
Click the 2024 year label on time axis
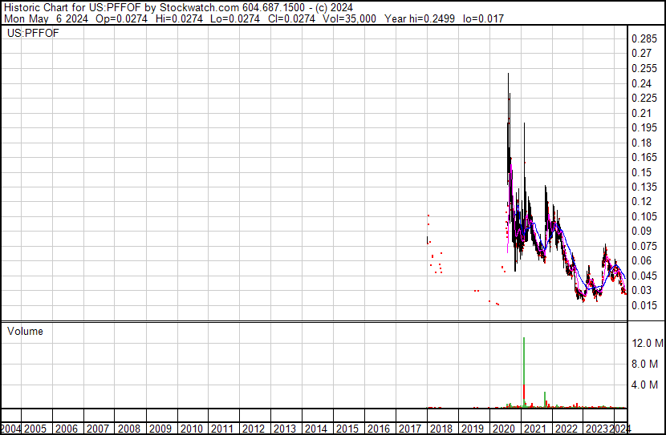619,429
